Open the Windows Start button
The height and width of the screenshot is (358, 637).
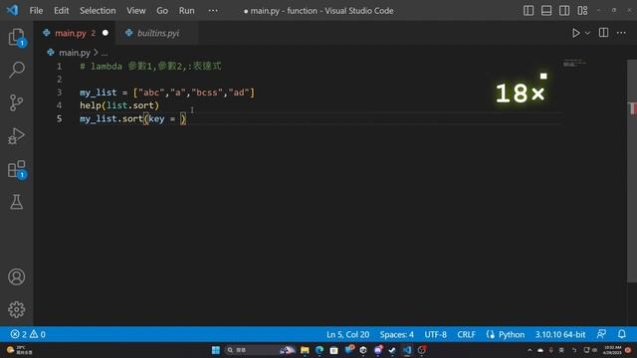pos(216,350)
